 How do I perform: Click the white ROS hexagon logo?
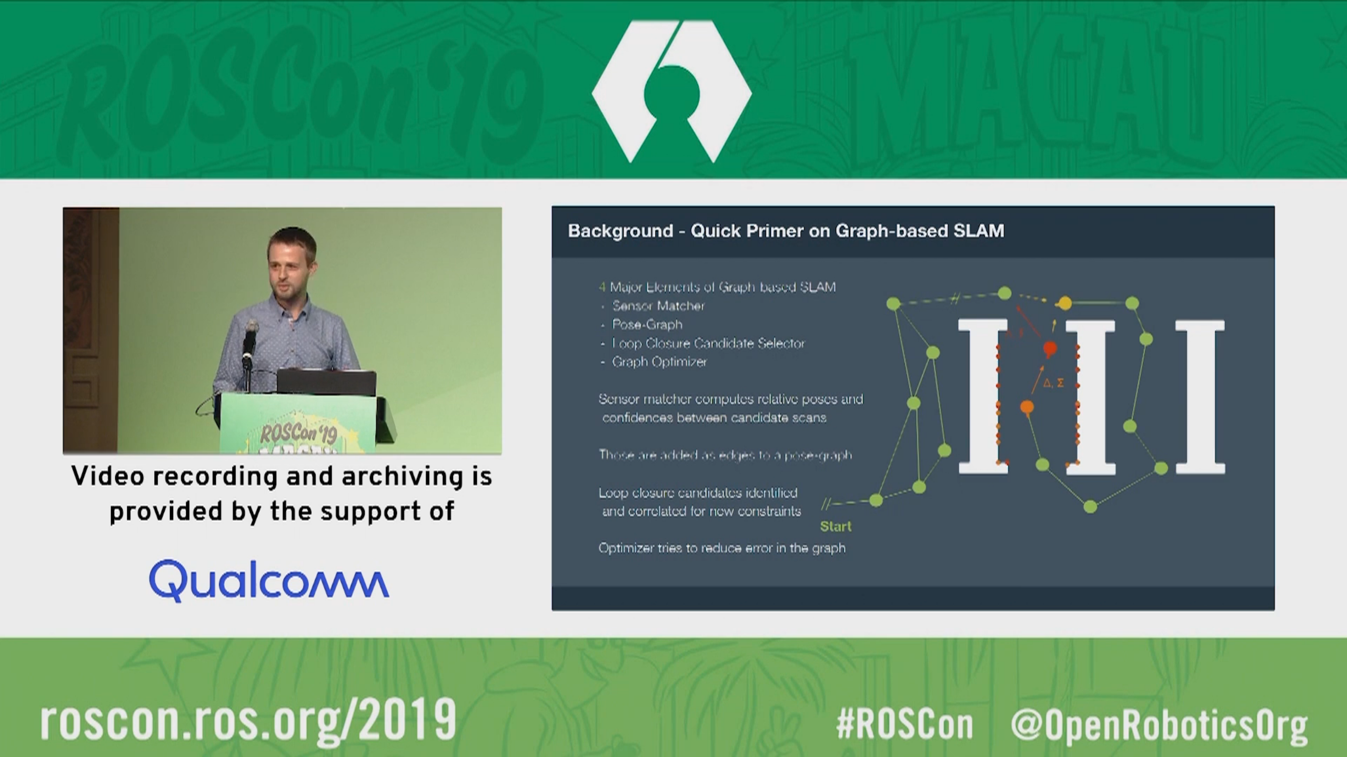coord(671,92)
